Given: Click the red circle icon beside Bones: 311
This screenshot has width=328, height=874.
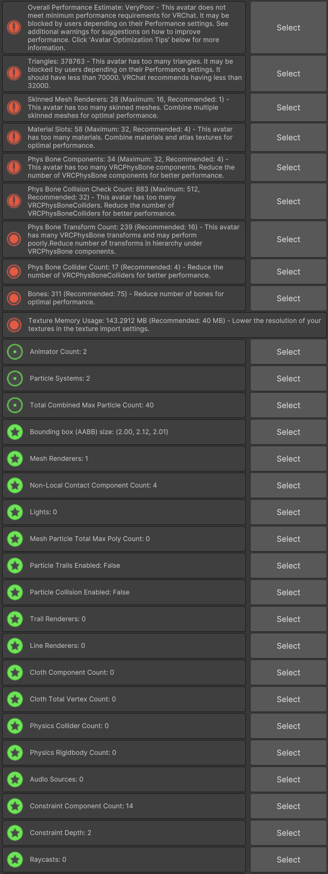Looking at the screenshot, I should pos(14,298).
